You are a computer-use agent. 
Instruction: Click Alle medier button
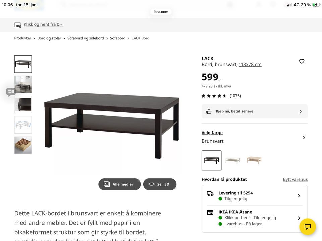tap(119, 184)
